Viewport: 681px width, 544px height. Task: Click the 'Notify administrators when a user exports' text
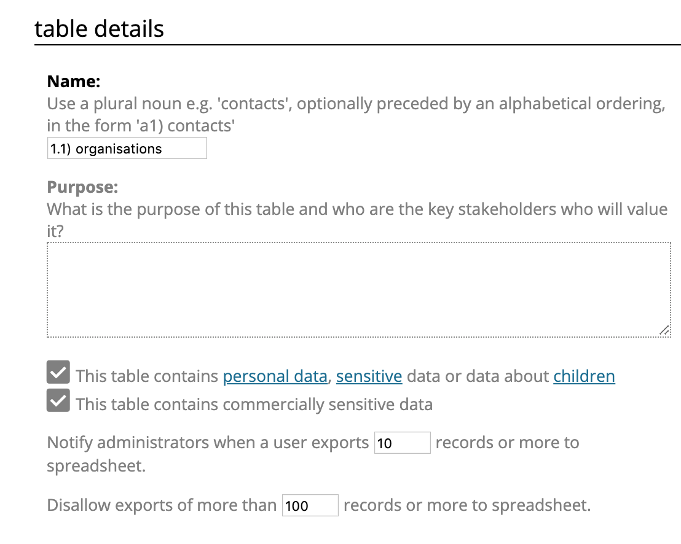point(208,443)
